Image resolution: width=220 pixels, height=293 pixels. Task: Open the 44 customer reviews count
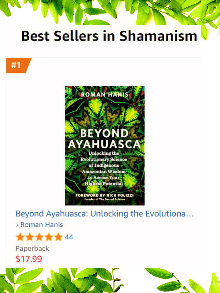[69, 237]
